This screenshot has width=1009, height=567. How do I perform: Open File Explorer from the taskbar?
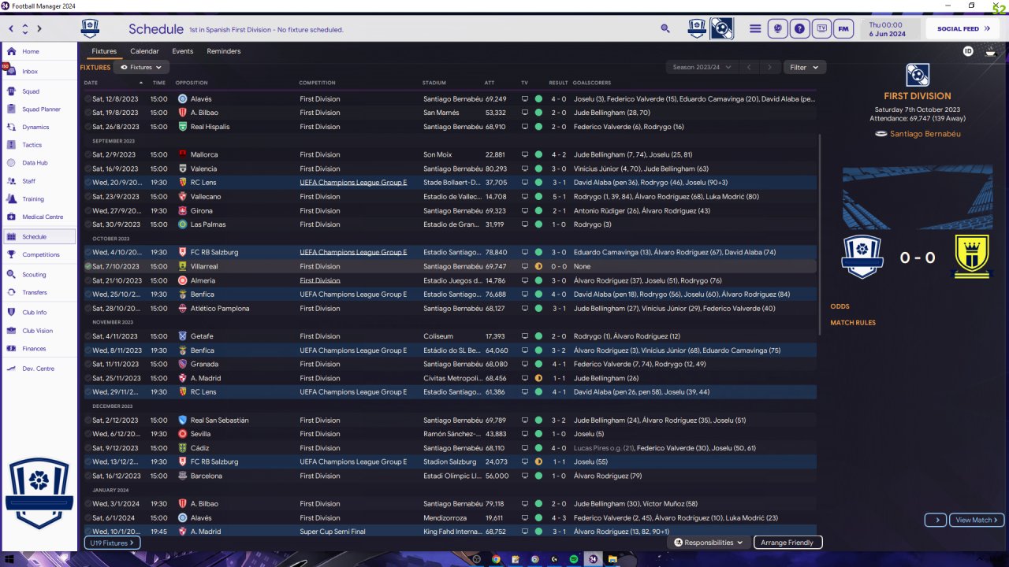point(612,559)
